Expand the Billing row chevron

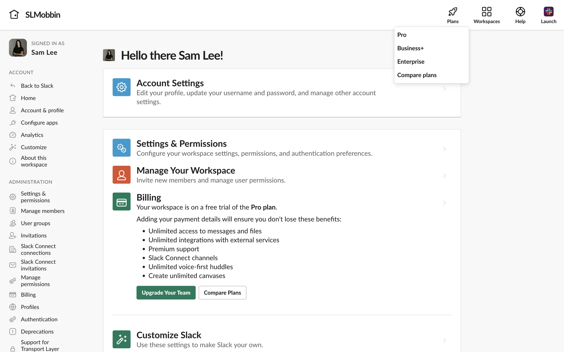[444, 203]
